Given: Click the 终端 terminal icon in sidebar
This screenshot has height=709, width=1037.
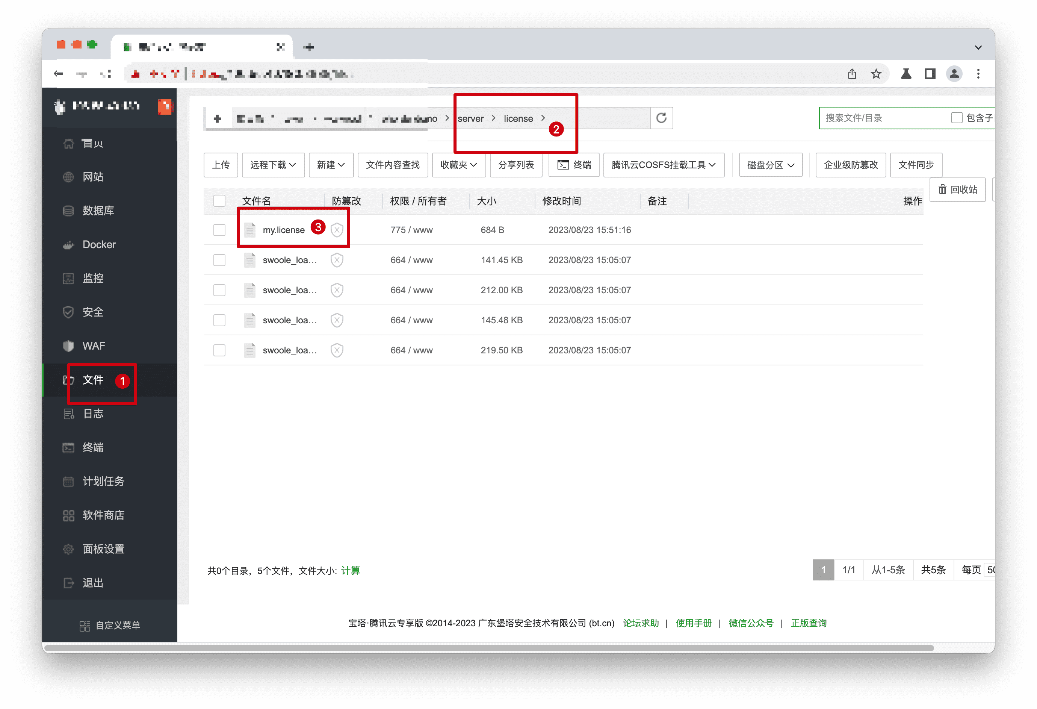Looking at the screenshot, I should (68, 447).
